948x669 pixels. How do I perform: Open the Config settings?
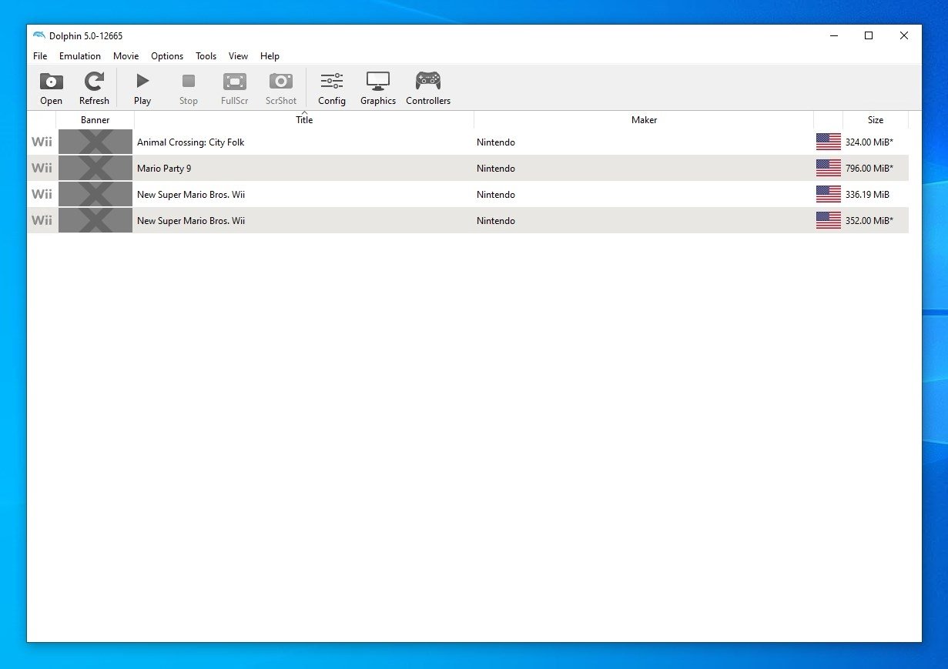click(x=332, y=89)
